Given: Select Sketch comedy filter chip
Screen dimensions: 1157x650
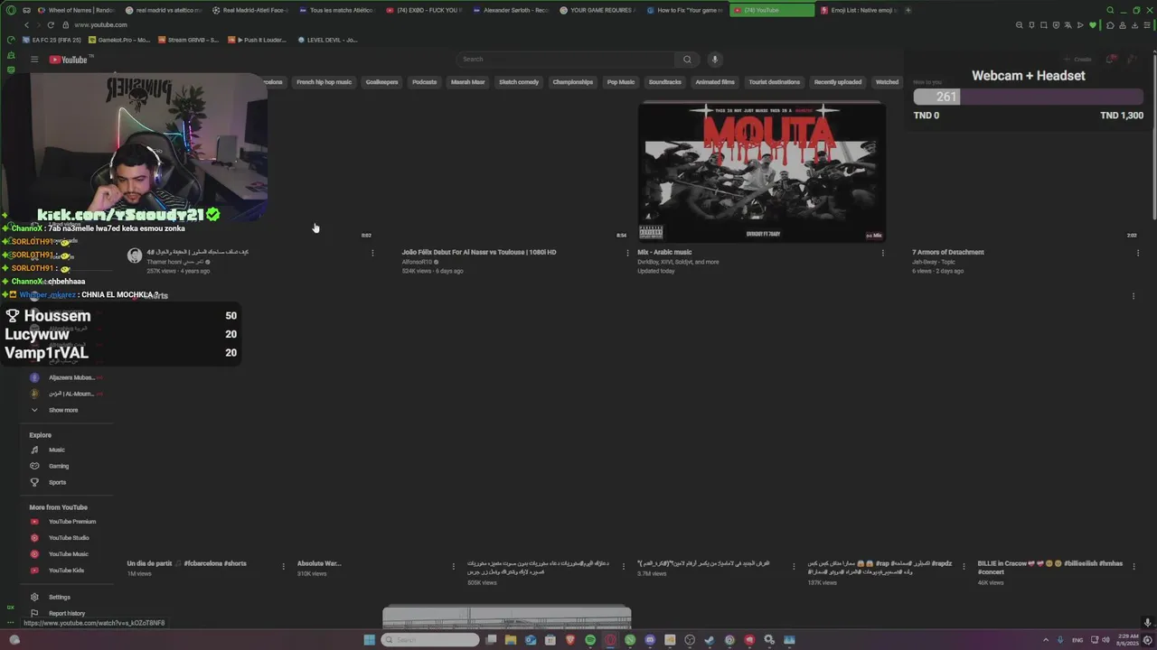Looking at the screenshot, I should [519, 82].
